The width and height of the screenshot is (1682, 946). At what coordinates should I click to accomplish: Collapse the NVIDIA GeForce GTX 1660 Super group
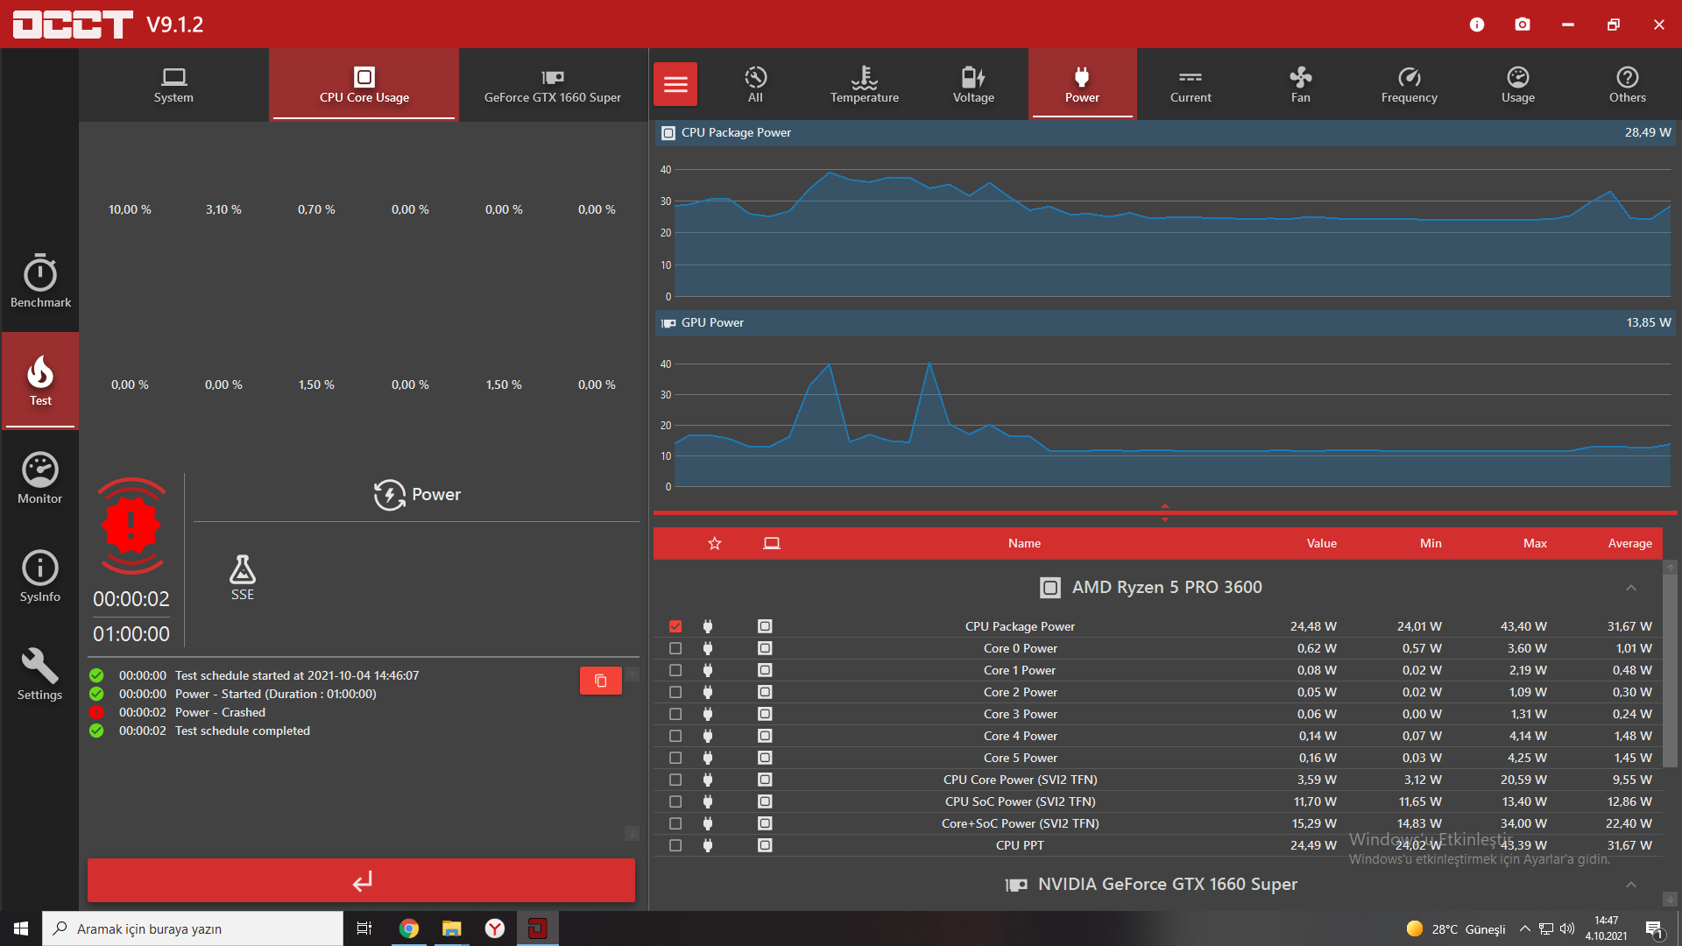click(x=1630, y=885)
